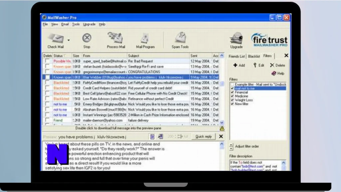Select the Filters tab
The height and width of the screenshot is (192, 341).
point(267,56)
